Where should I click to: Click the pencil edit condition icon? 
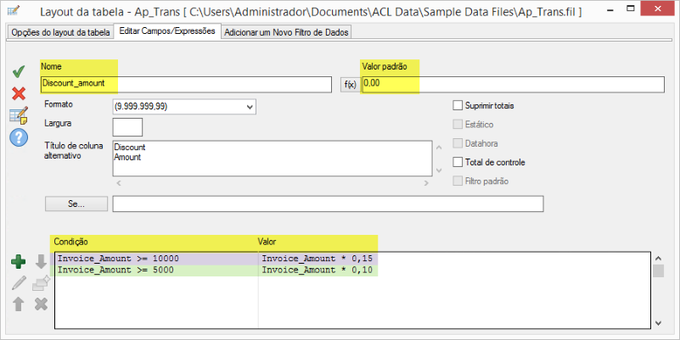click(19, 283)
